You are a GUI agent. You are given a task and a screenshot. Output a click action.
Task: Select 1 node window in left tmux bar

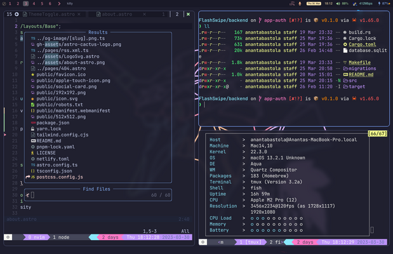(x=61, y=237)
